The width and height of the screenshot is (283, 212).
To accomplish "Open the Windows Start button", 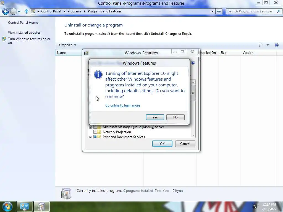I will (7, 206).
